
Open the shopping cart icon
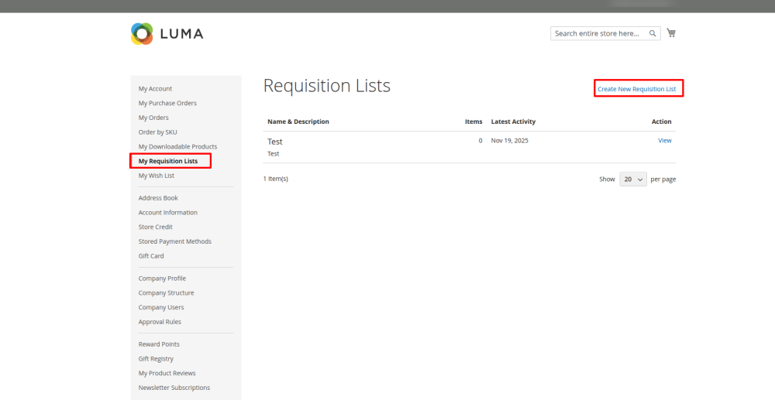671,33
